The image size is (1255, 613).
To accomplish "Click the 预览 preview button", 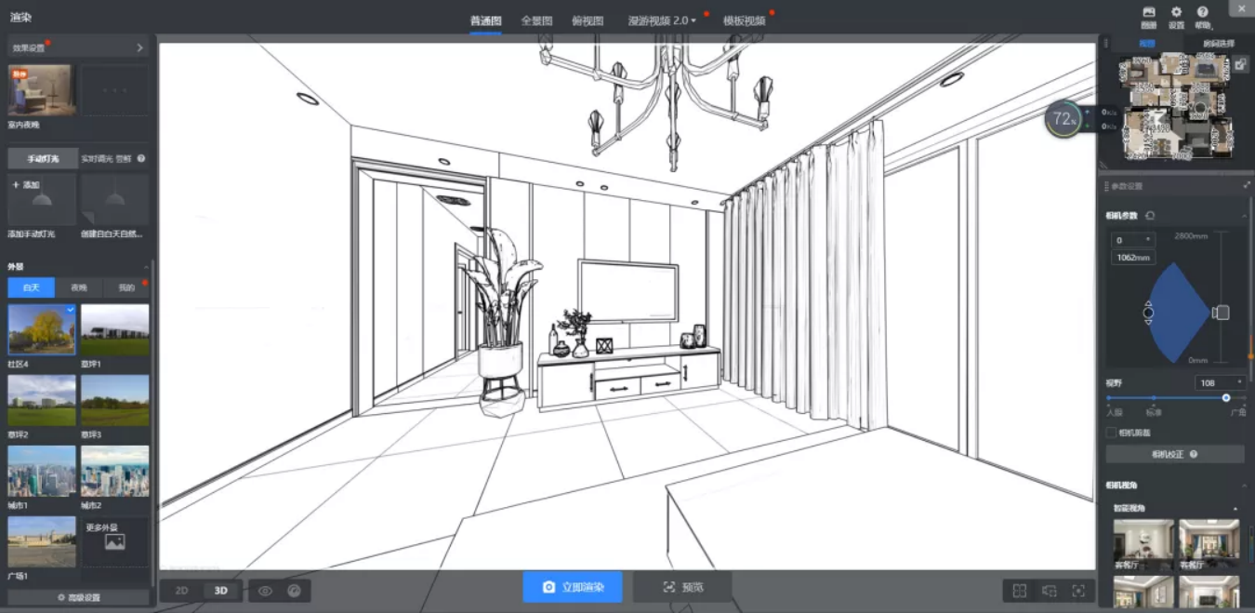I will (682, 587).
